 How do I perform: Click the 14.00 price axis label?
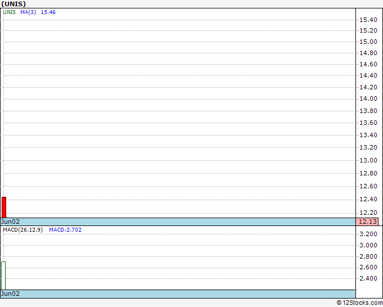[x=368, y=98]
